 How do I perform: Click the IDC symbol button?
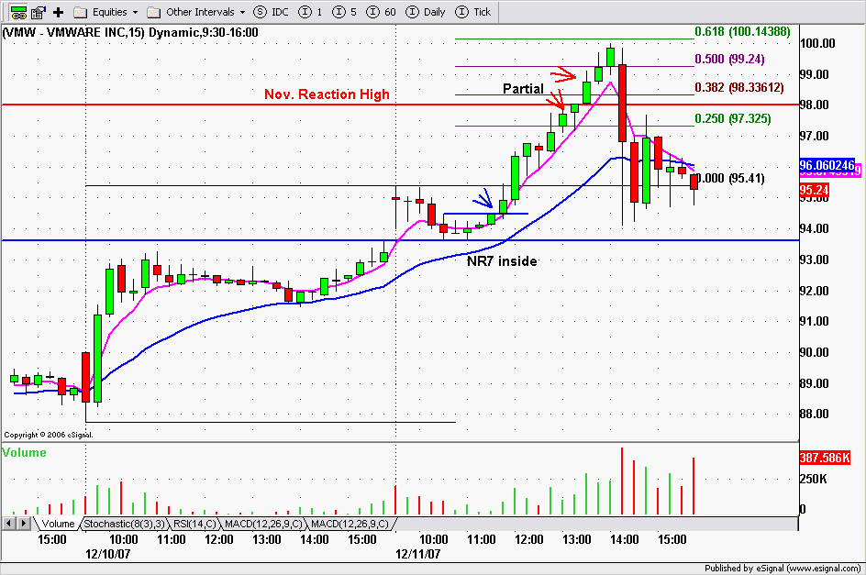pos(272,12)
